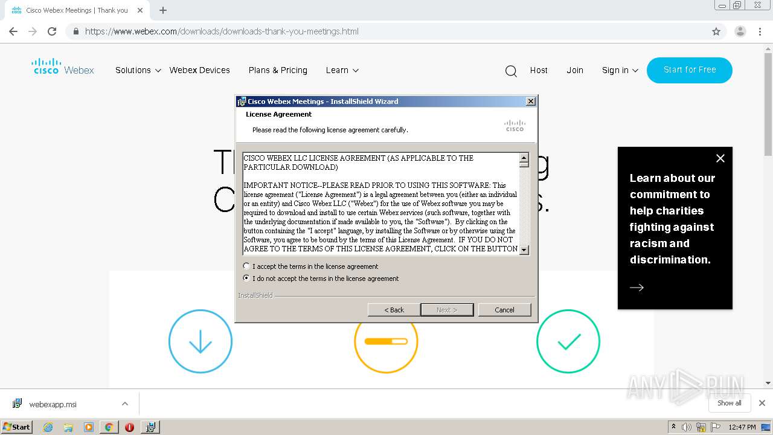This screenshot has height=435, width=773.
Task: Open File Explorer from the taskbar
Action: coord(68,427)
